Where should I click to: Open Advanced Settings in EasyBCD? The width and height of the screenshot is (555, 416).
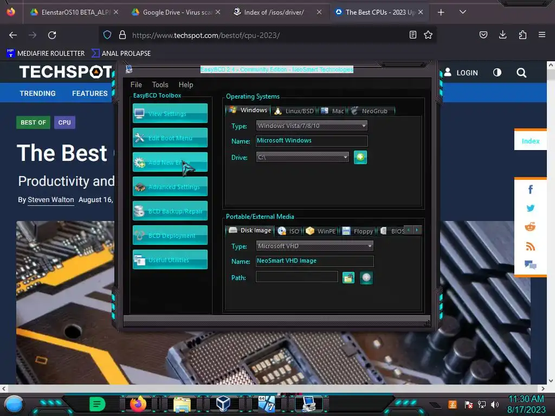click(170, 186)
